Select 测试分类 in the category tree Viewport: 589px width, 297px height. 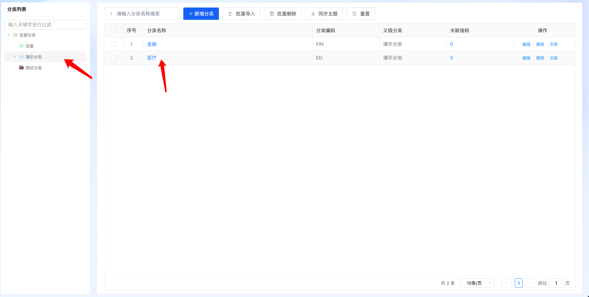coord(34,68)
